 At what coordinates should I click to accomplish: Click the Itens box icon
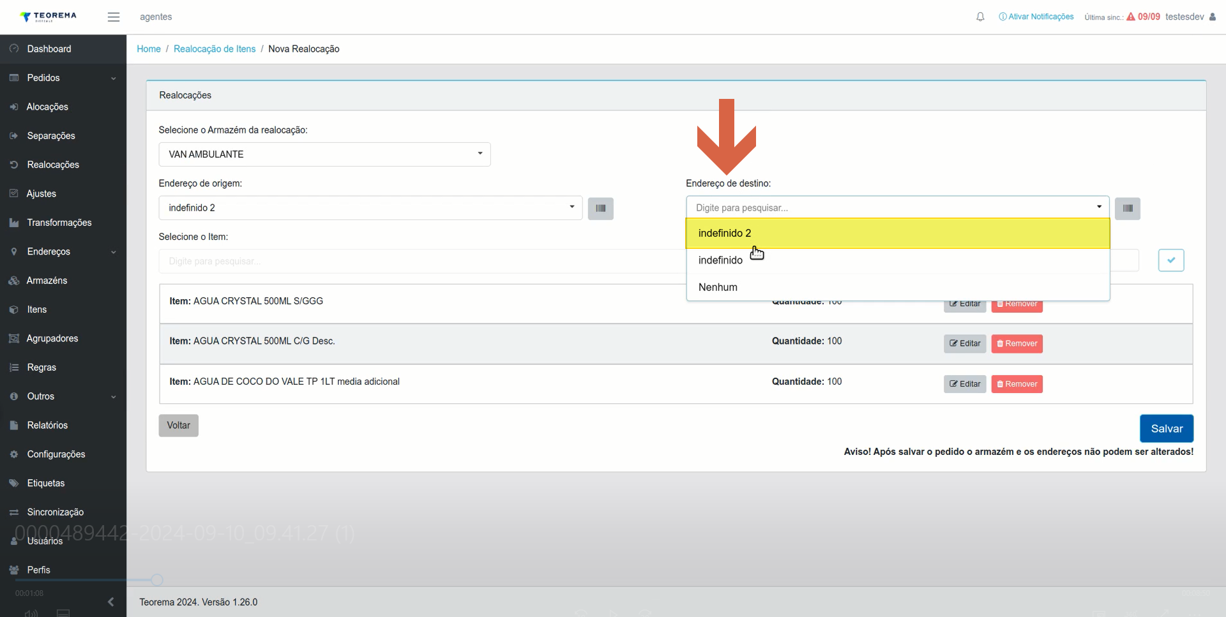(x=14, y=309)
